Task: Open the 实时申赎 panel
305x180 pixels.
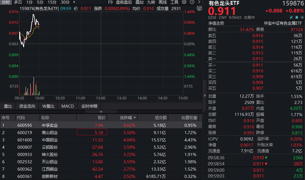Action: [89, 106]
